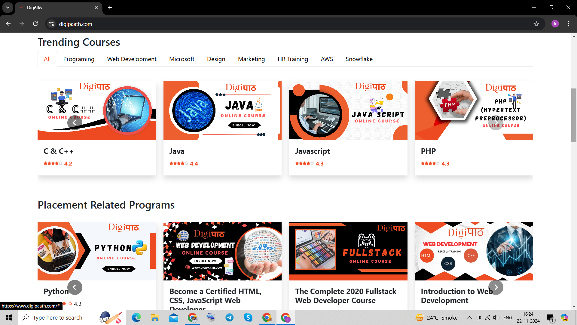Slide Trending Courses carousel to next

click(x=496, y=122)
